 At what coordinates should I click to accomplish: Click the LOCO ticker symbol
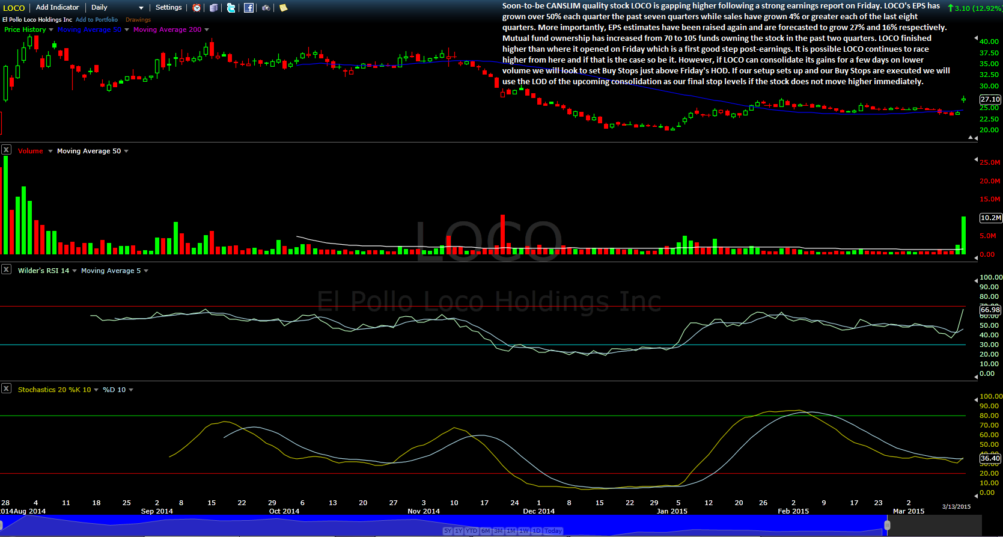(x=14, y=8)
